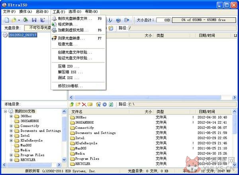Click the globe icon in local toolbar
The image size is (239, 175).
pos(98,104)
